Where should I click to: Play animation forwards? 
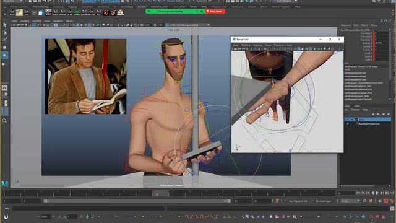pyautogui.click(x=377, y=193)
